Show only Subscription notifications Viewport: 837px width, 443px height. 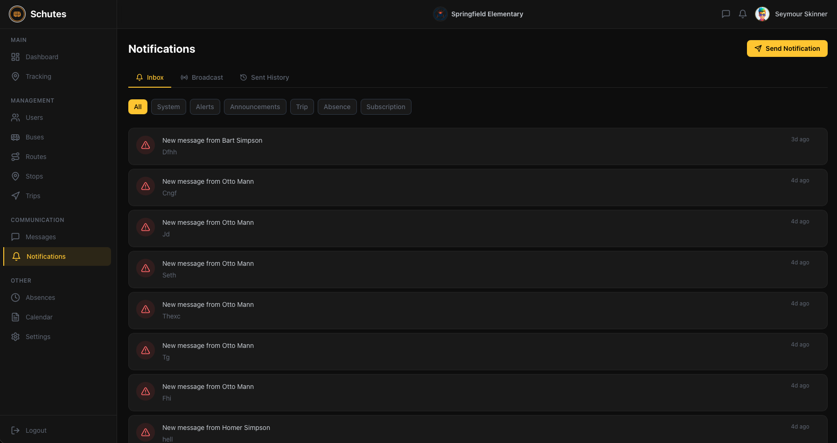[385, 107]
